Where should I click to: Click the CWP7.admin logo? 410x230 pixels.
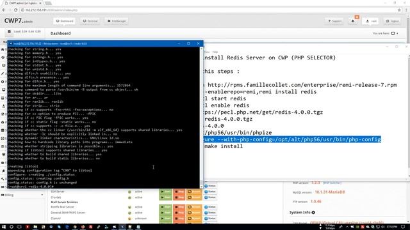[19, 21]
